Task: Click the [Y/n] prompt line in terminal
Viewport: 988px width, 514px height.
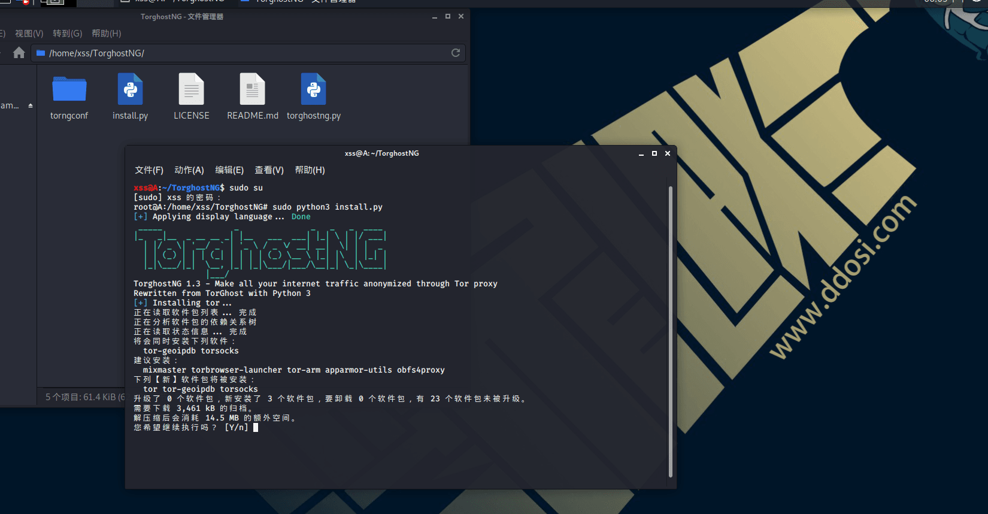Action: [x=196, y=428]
